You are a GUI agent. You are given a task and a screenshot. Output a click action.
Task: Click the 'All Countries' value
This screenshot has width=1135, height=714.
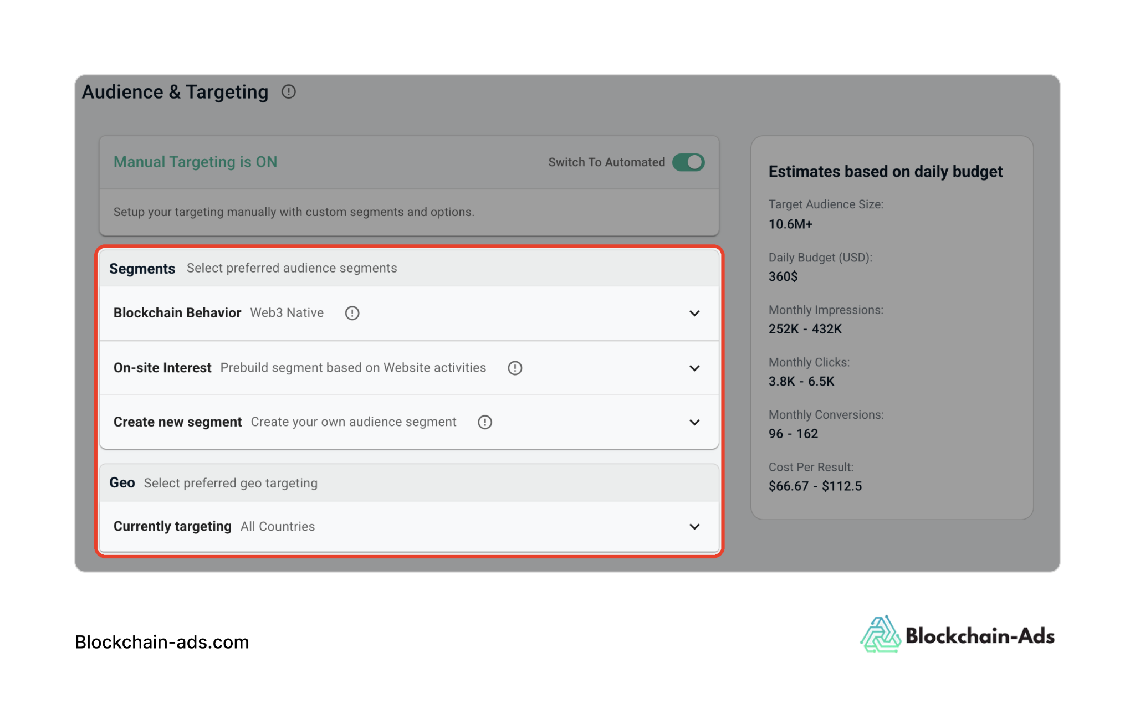(278, 526)
